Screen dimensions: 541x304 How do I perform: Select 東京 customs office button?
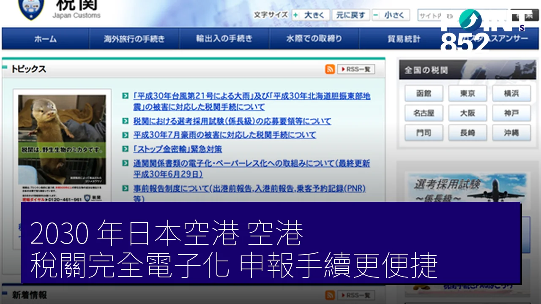pyautogui.click(x=468, y=94)
